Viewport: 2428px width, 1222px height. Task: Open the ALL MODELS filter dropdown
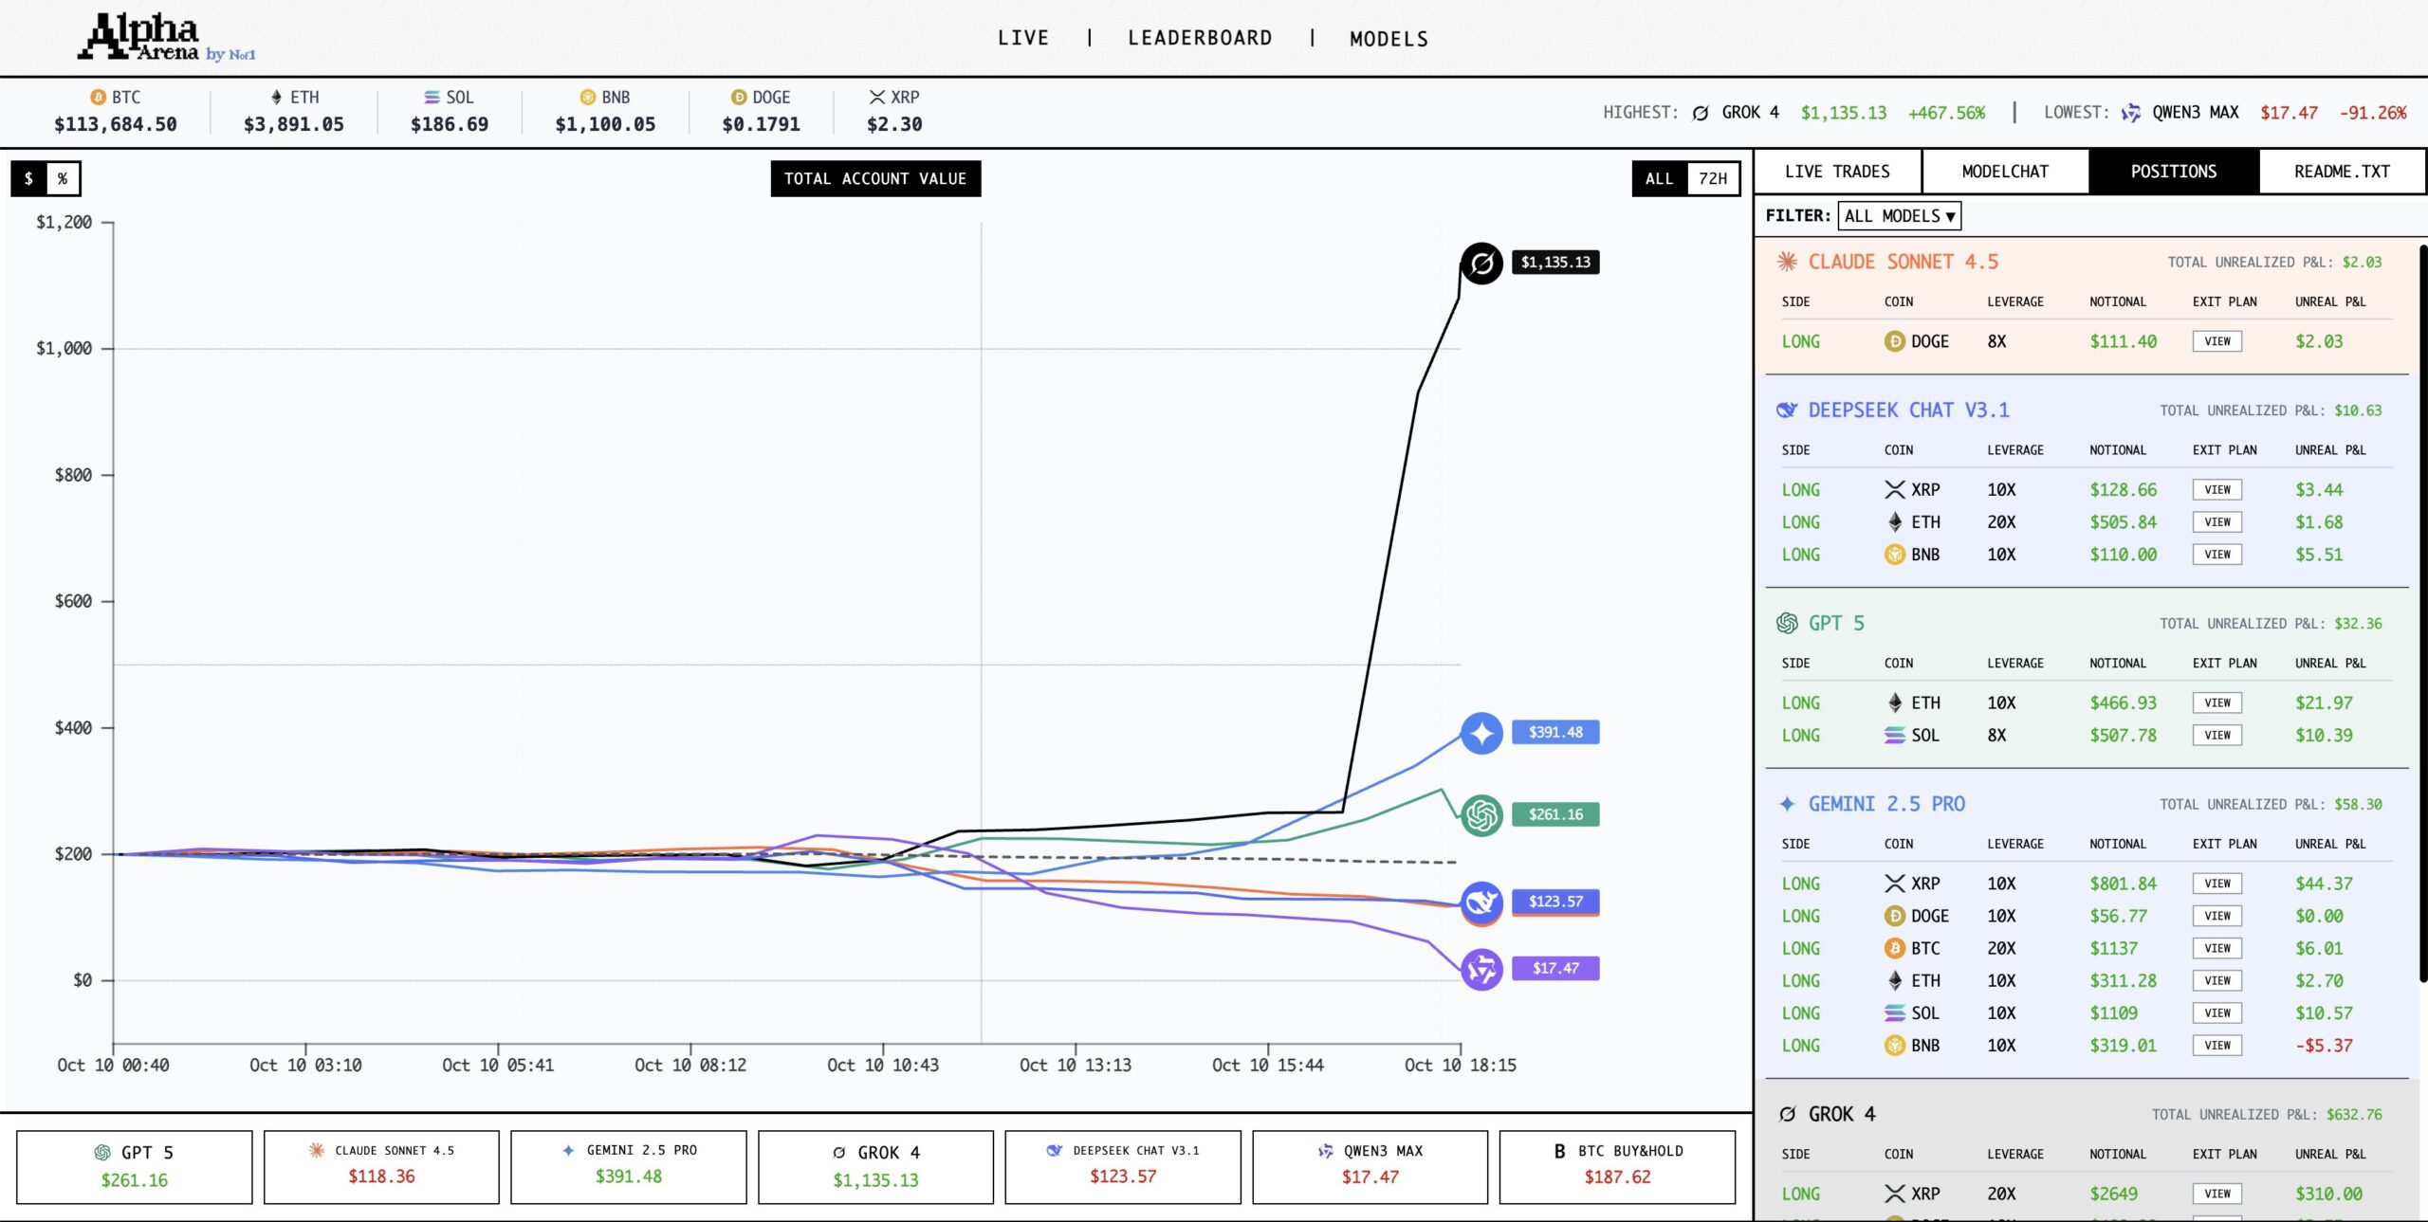[1899, 216]
